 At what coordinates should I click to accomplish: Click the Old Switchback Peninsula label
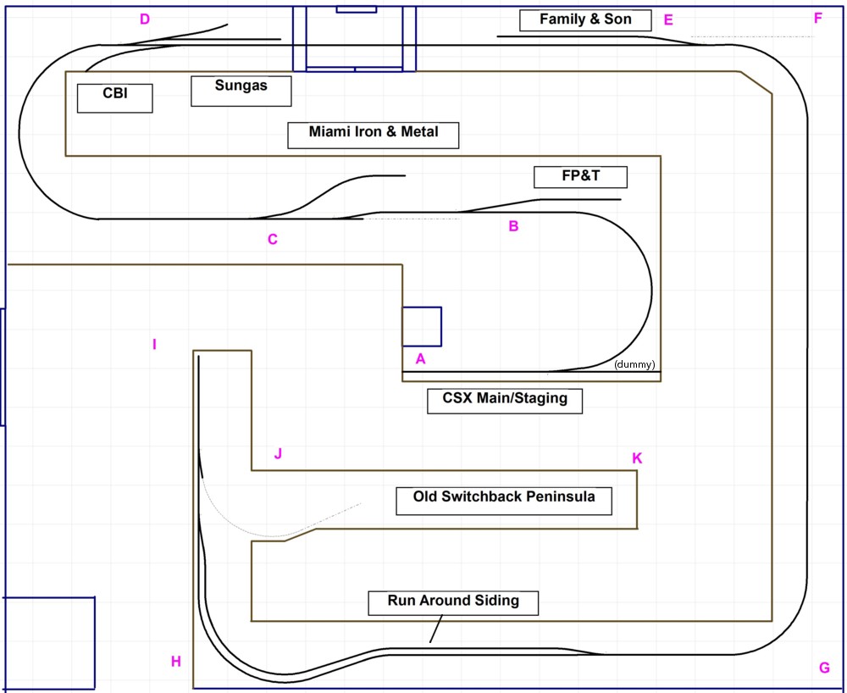[504, 501]
